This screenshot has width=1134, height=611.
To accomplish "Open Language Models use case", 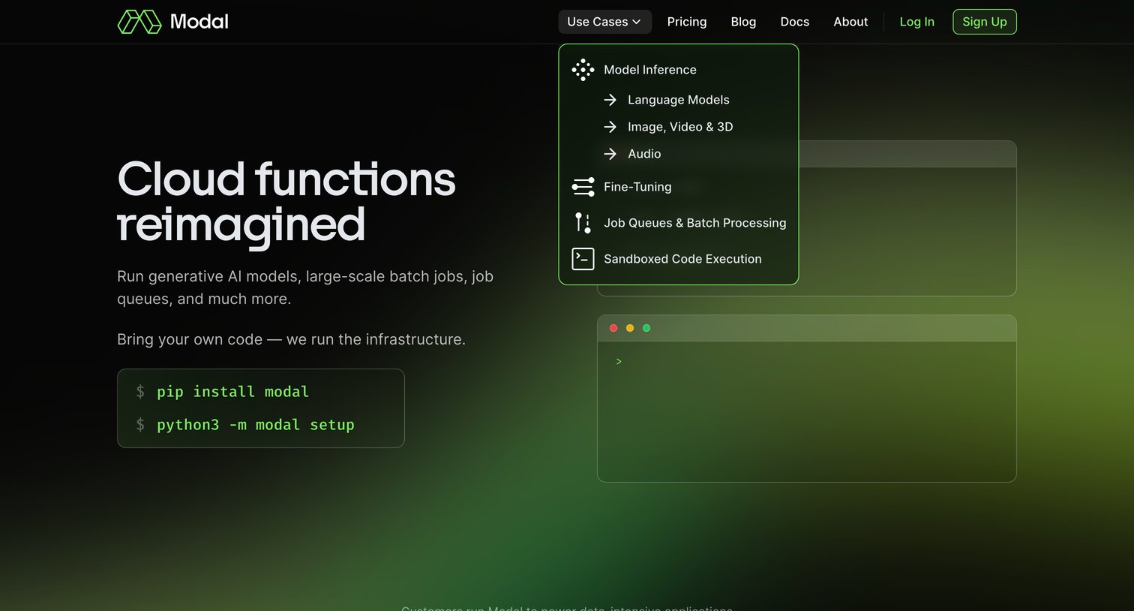I will tap(679, 100).
